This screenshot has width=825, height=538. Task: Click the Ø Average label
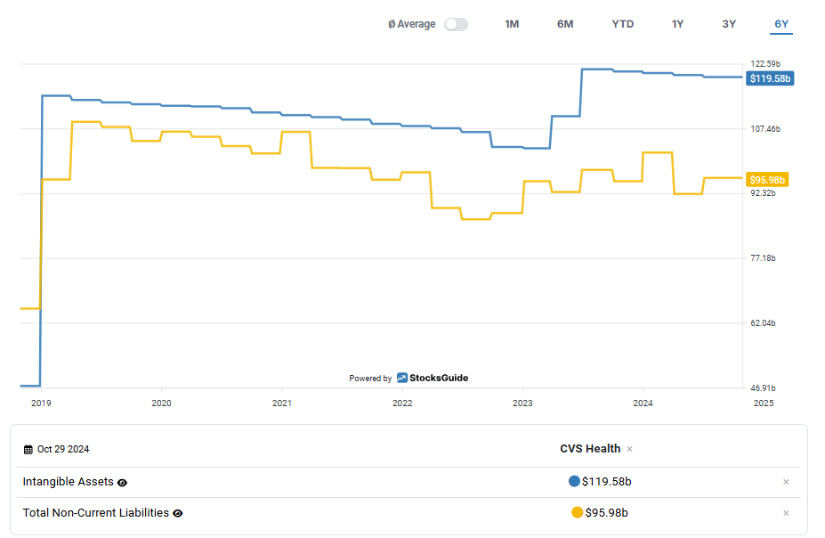click(x=411, y=24)
